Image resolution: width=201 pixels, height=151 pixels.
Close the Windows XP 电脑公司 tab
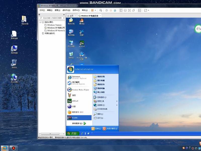pyautogui.click(x=100, y=16)
